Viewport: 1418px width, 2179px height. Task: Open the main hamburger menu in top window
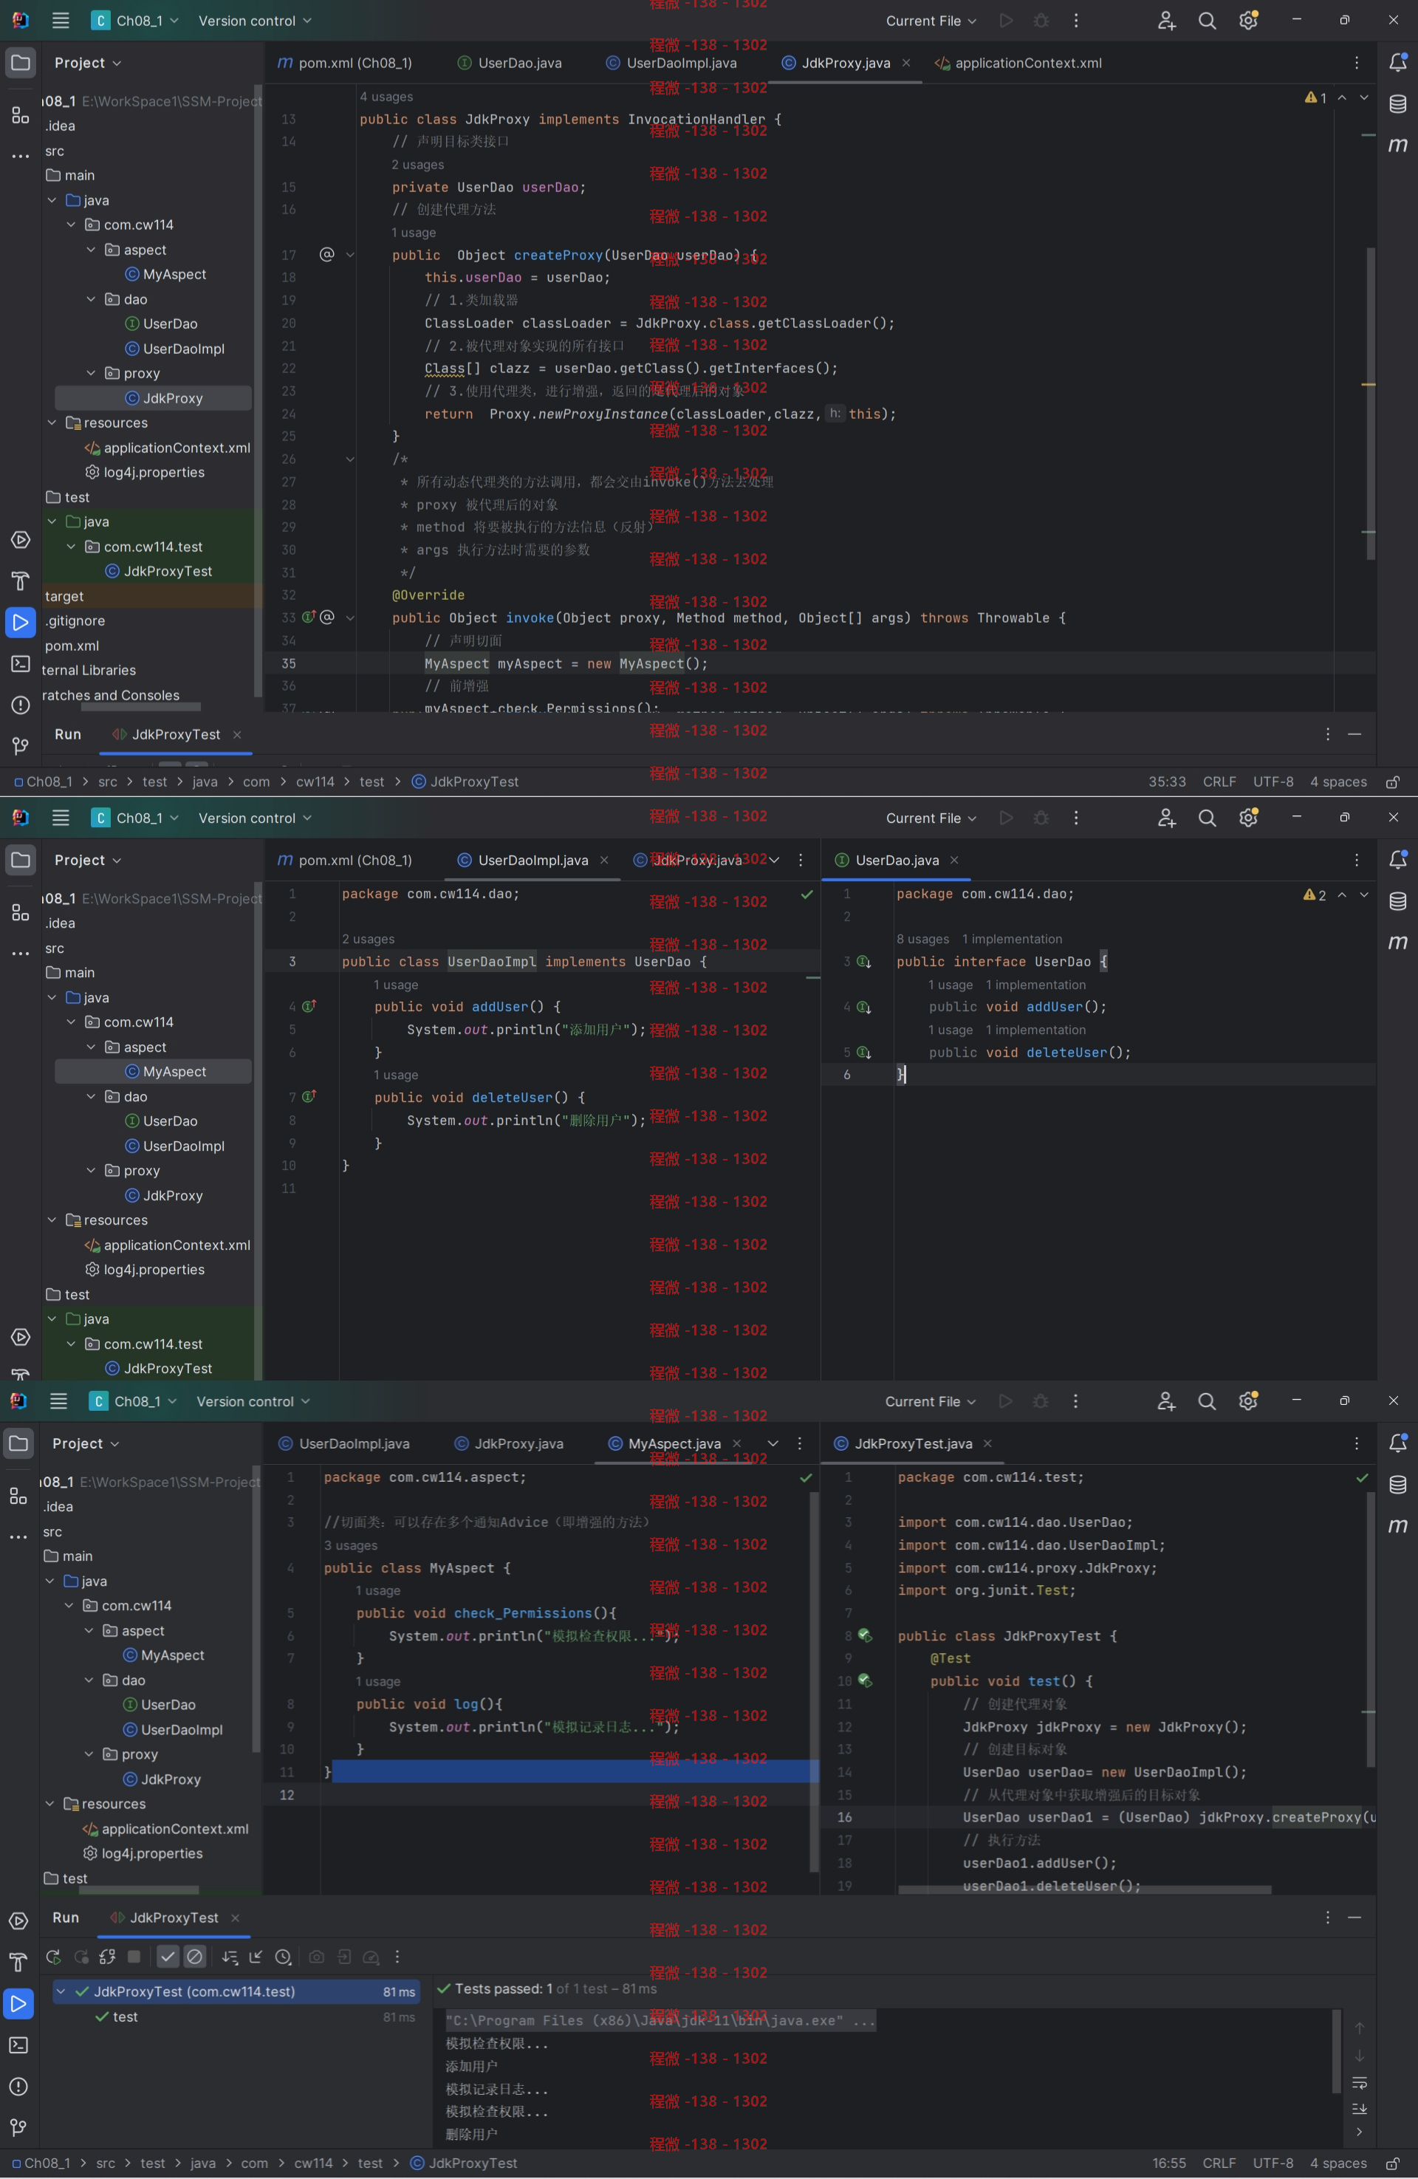click(x=61, y=20)
